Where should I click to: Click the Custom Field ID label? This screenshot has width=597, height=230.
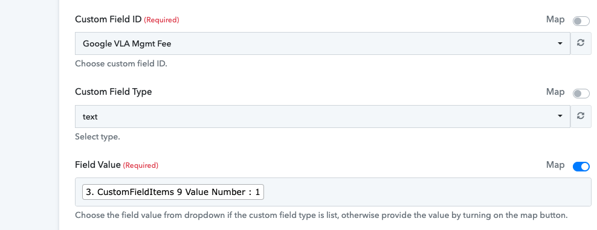pyautogui.click(x=109, y=19)
